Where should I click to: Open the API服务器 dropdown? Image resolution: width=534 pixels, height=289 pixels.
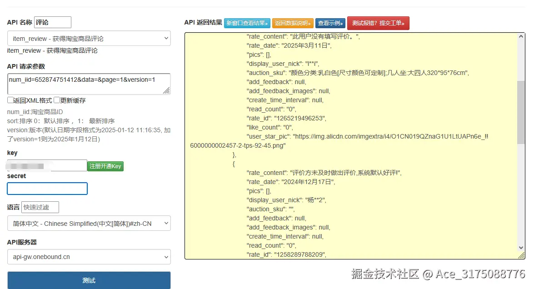pyautogui.click(x=89, y=256)
